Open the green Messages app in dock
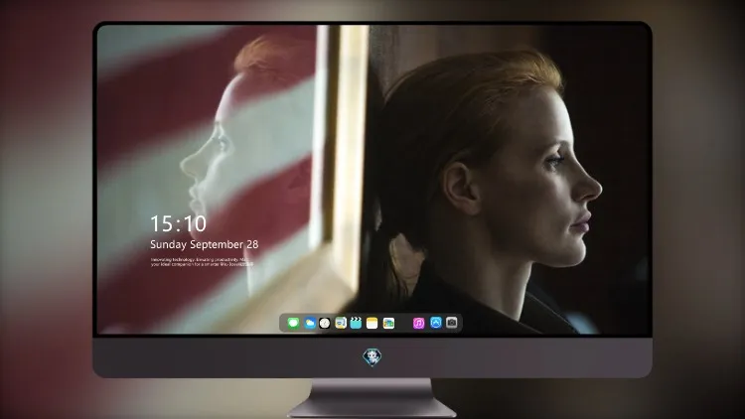The image size is (745, 419). pyautogui.click(x=293, y=323)
